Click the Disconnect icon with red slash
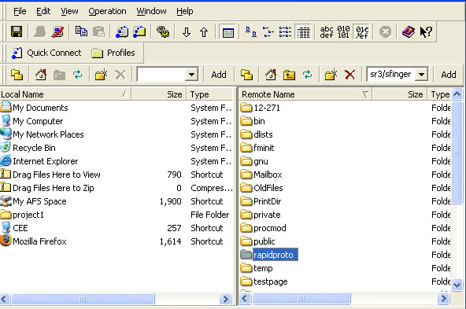Screen dimensions: 466x309 pos(57,31)
